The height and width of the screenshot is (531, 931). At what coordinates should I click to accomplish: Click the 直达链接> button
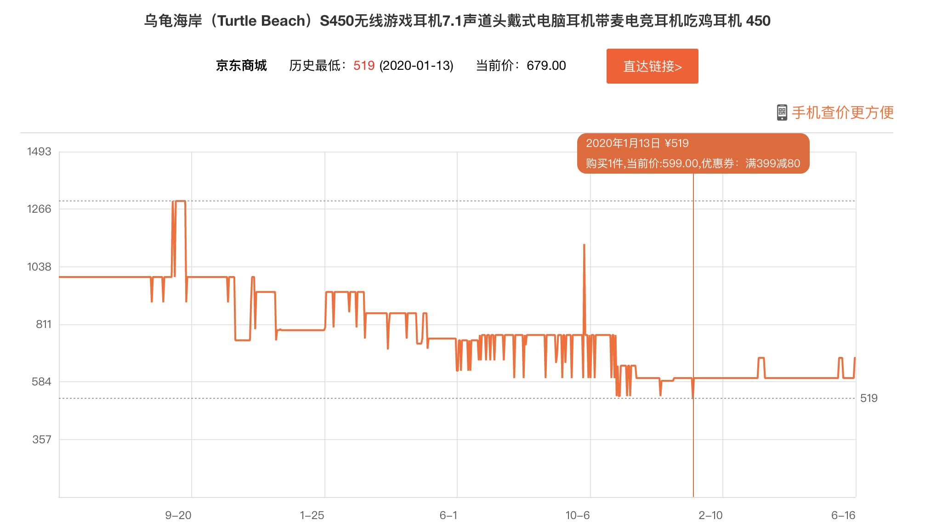coord(652,66)
